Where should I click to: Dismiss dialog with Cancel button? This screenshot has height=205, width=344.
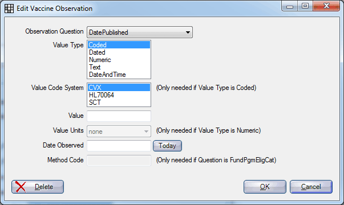point(311,187)
